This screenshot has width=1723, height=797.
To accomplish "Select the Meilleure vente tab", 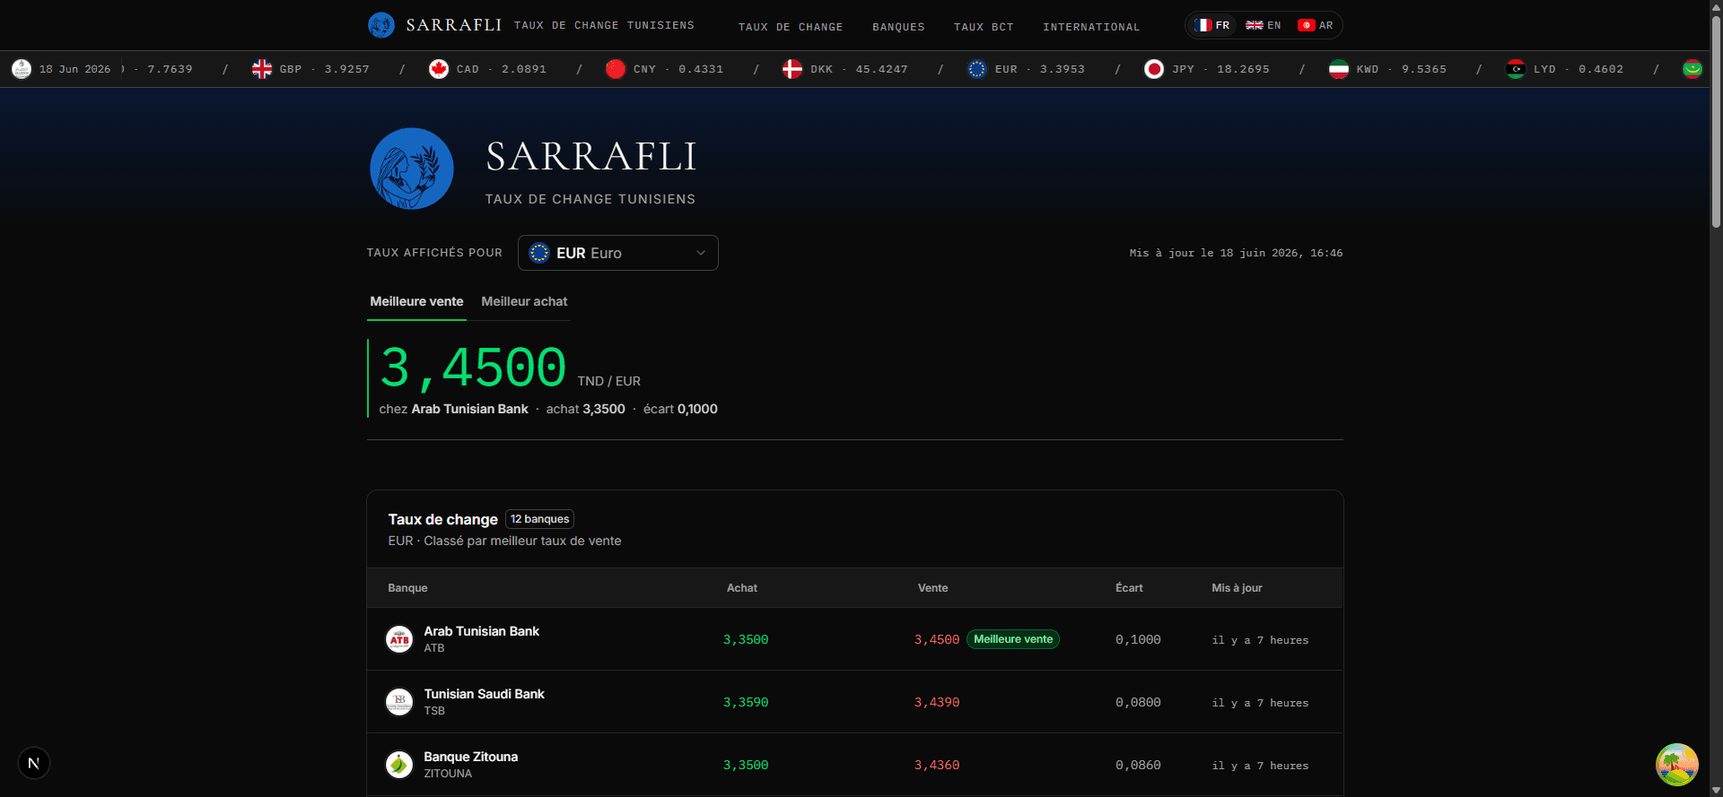I will click(x=416, y=302).
